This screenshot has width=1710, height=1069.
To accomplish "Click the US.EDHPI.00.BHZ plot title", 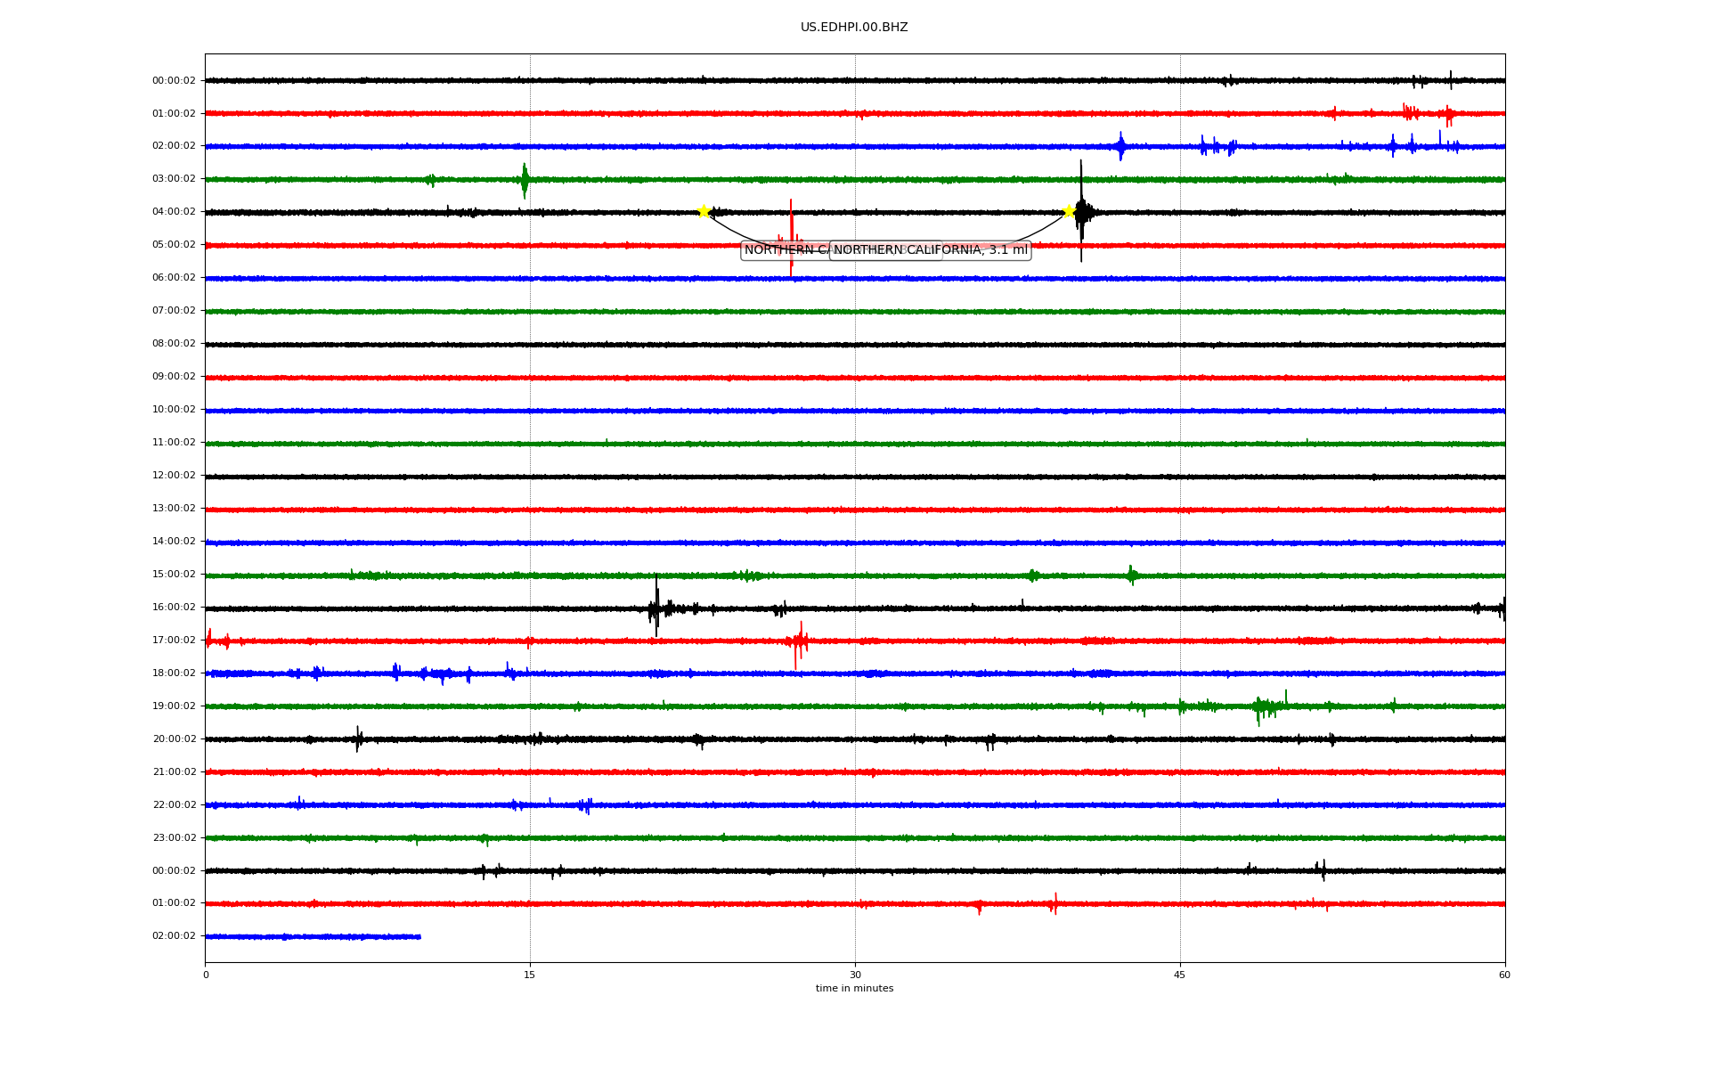I will pos(854,28).
